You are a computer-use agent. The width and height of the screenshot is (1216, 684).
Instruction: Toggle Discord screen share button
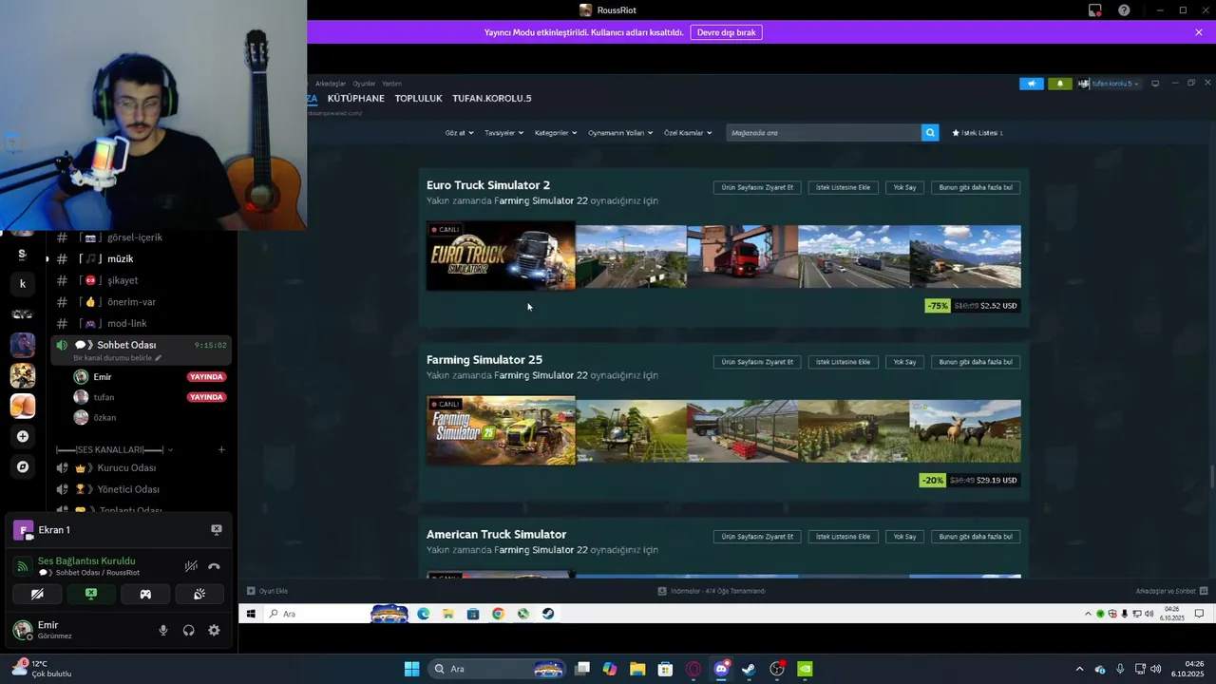point(91,594)
